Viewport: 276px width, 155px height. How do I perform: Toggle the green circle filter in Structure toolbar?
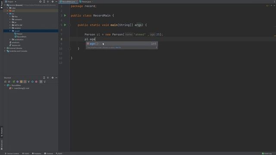tap(14, 81)
